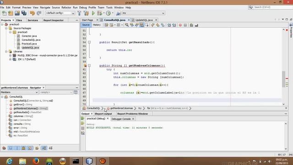Click the Build Project hammer icon
The height and width of the screenshot is (165, 293).
[79, 13]
